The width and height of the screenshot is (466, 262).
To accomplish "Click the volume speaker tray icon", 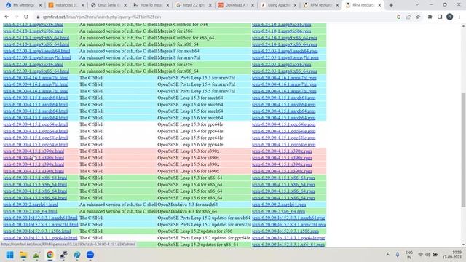I will (x=427, y=255).
